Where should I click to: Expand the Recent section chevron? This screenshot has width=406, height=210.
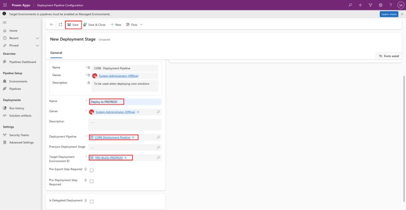pyautogui.click(x=37, y=38)
